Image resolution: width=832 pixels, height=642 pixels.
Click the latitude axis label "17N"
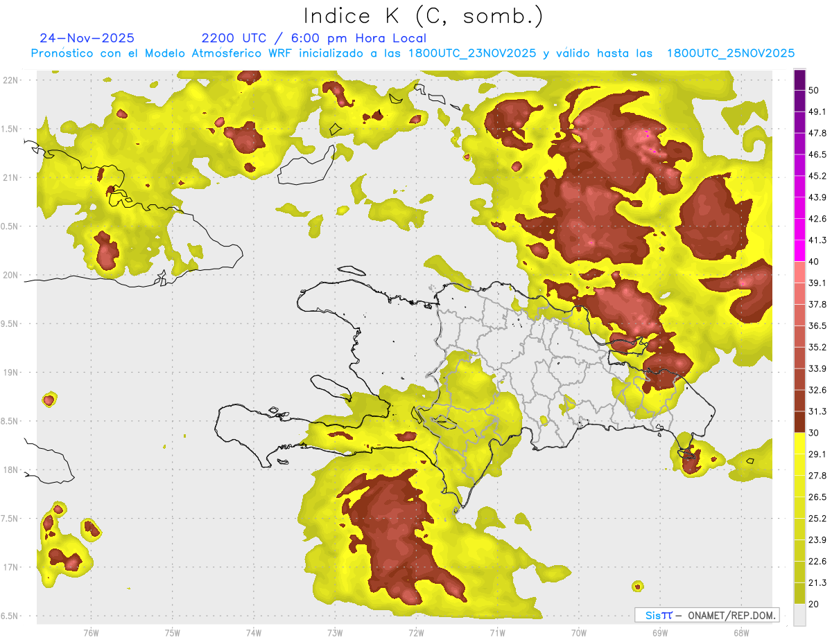[x=12, y=567]
